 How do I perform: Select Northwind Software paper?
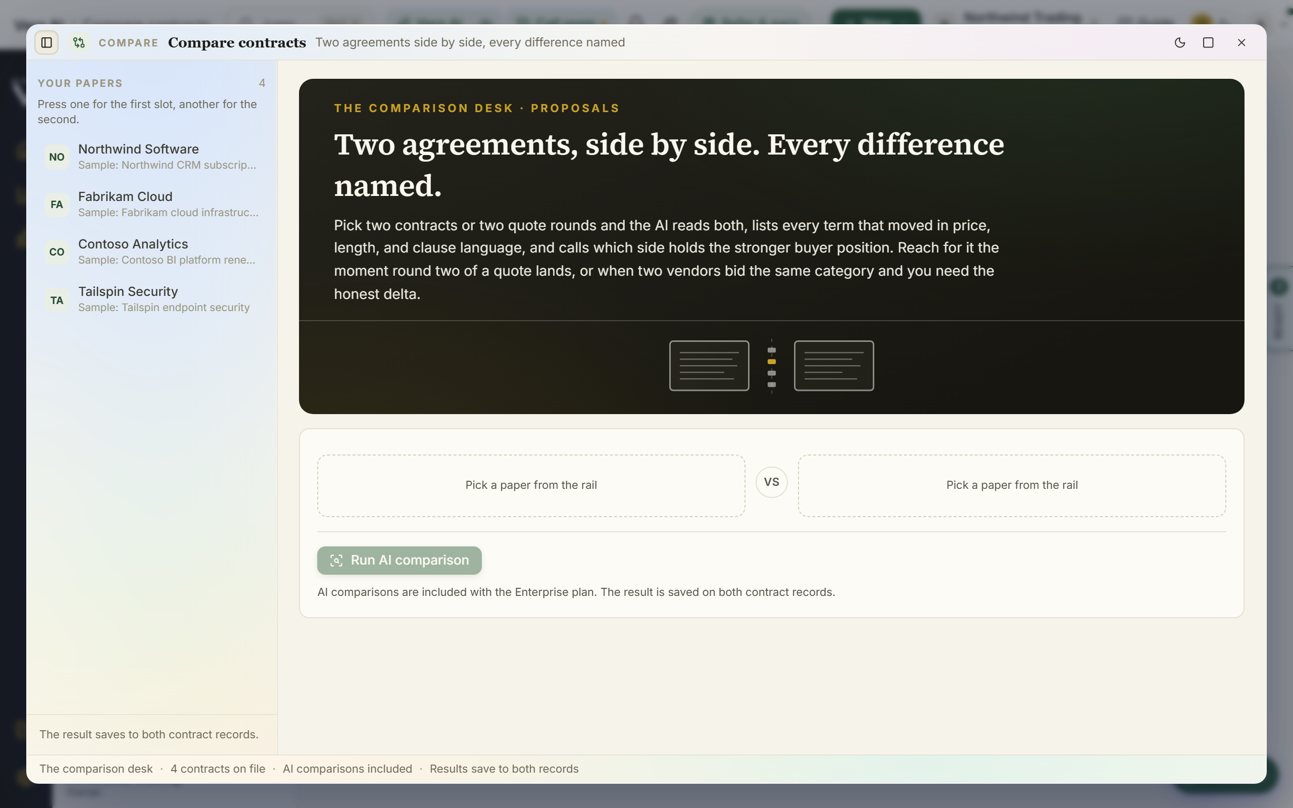tap(152, 157)
